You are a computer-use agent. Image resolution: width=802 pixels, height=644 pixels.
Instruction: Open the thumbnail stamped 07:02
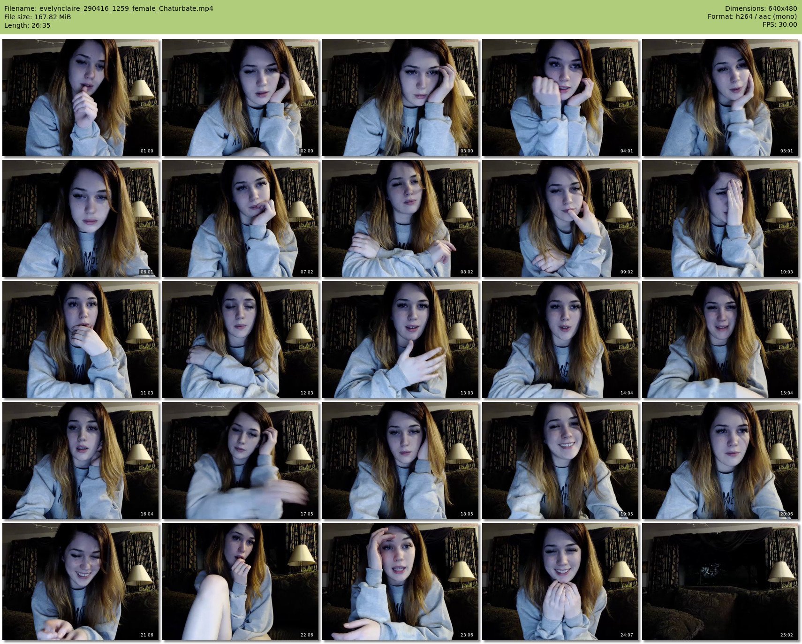tap(241, 219)
